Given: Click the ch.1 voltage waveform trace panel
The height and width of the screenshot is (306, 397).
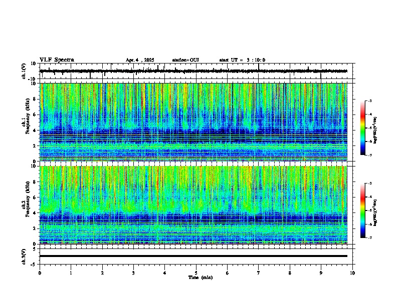Looking at the screenshot, I should click(x=196, y=71).
